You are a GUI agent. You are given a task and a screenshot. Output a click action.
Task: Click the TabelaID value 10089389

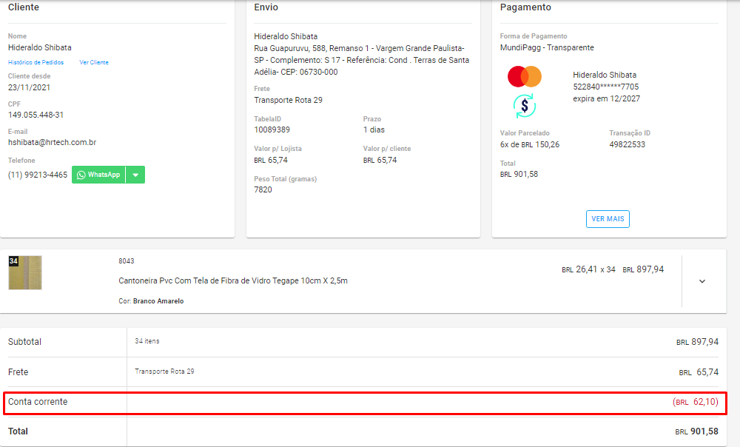coord(272,130)
